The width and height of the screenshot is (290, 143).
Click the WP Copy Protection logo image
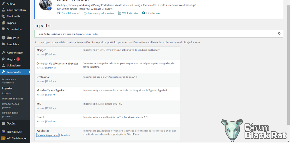pyautogui.click(x=46, y=5)
